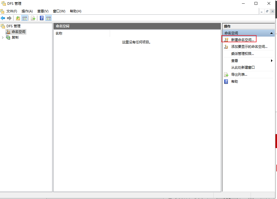Click 新建命名空间... in the actions pane

242,40
